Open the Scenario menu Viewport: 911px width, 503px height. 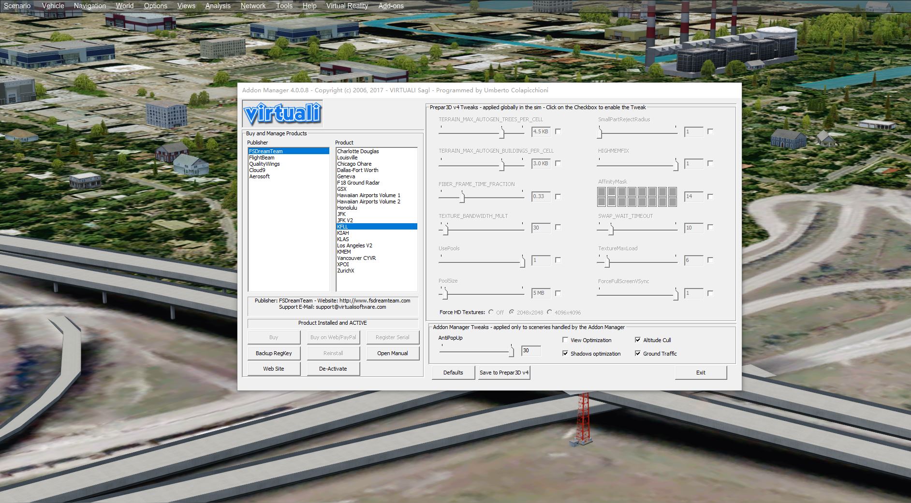click(17, 6)
